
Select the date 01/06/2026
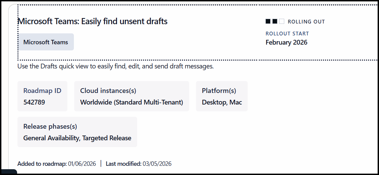(x=82, y=164)
